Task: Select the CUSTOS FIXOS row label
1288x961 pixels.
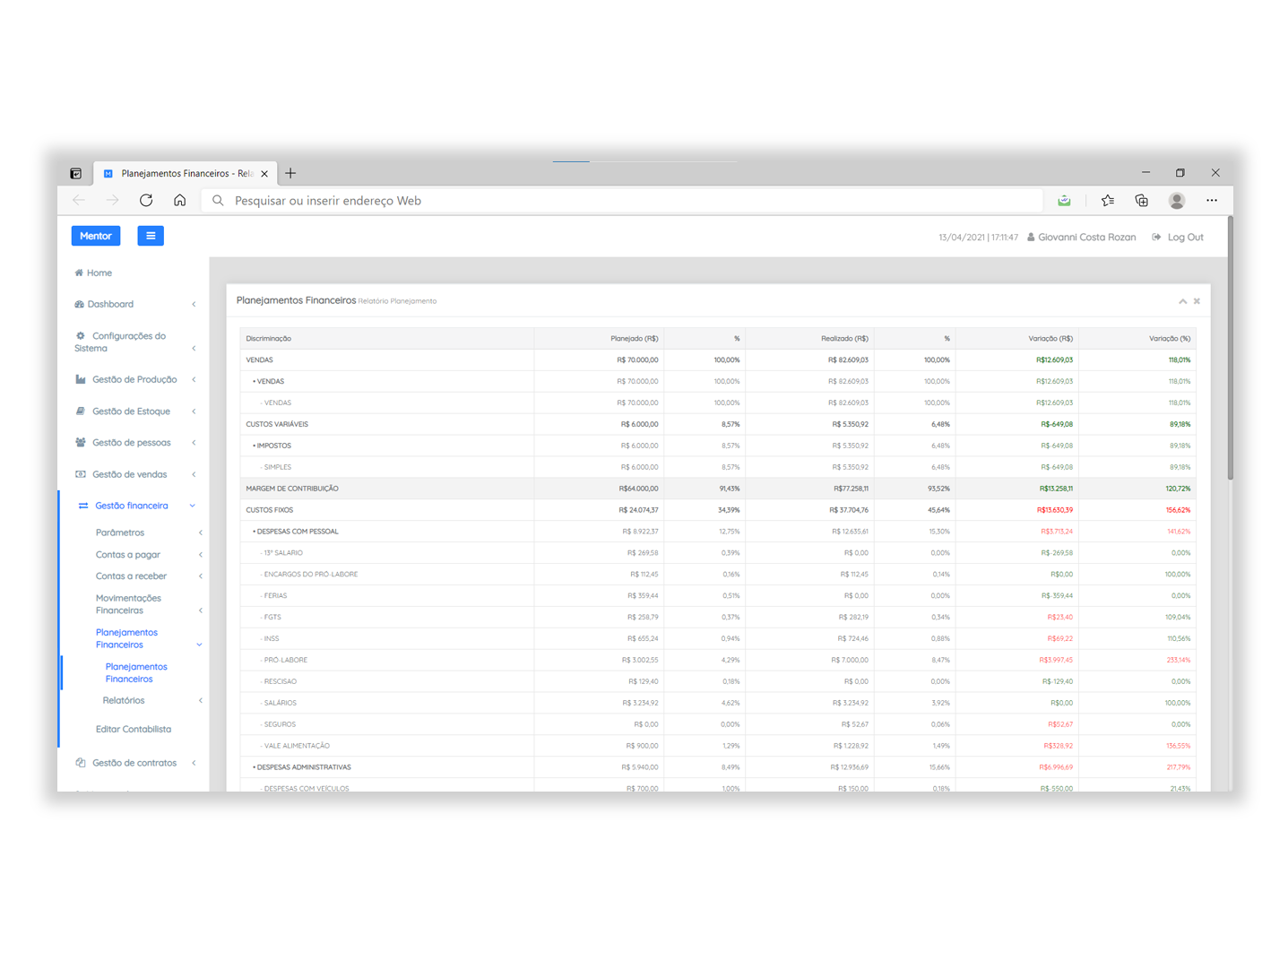Action: [x=270, y=510]
